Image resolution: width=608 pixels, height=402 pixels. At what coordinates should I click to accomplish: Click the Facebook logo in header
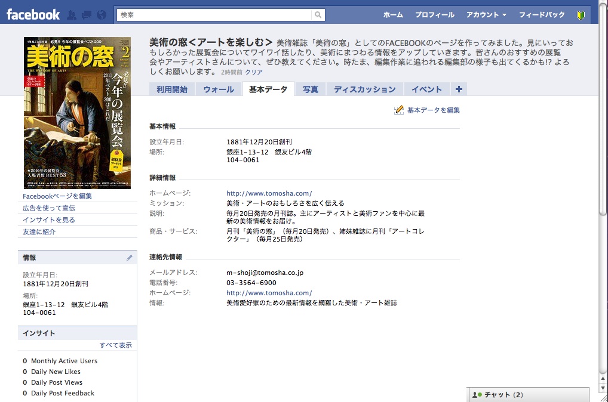33,14
